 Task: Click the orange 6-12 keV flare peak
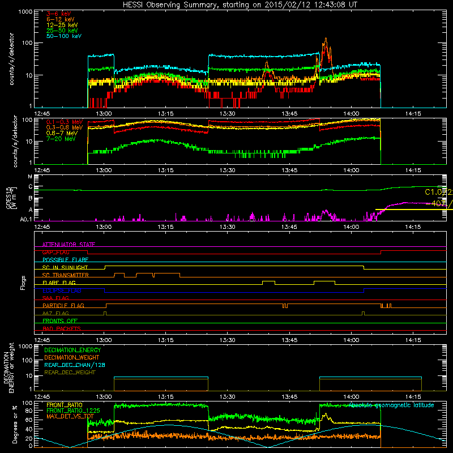click(326, 39)
